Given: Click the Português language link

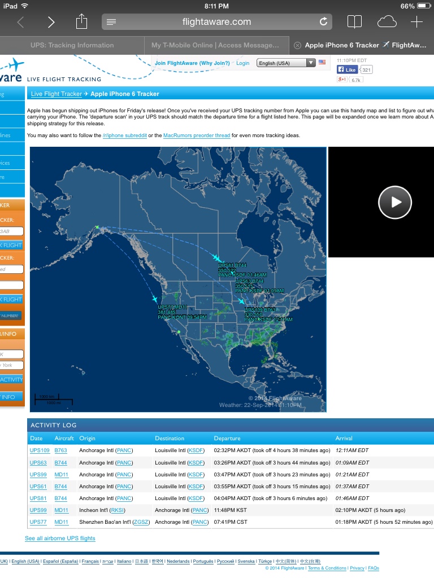Looking at the screenshot, I should point(203,562).
